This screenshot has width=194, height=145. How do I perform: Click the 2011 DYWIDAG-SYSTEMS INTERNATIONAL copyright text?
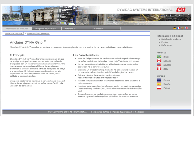pos(67,112)
